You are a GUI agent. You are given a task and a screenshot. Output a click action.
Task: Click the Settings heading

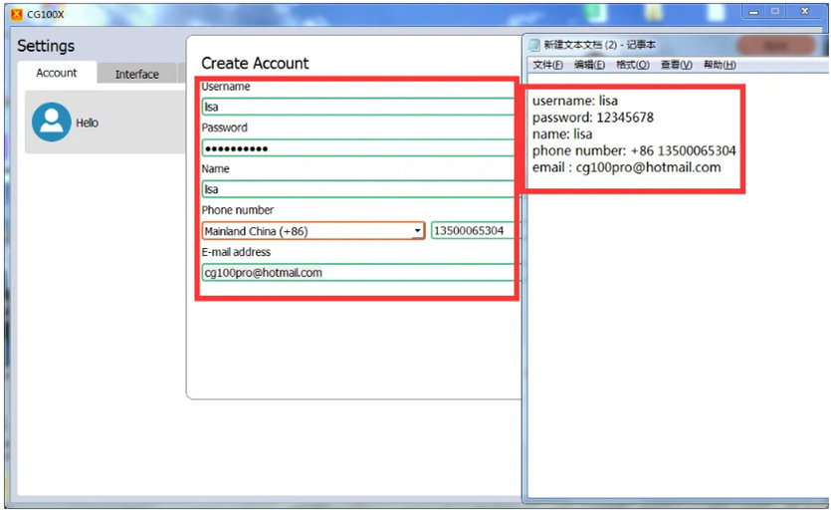[46, 46]
